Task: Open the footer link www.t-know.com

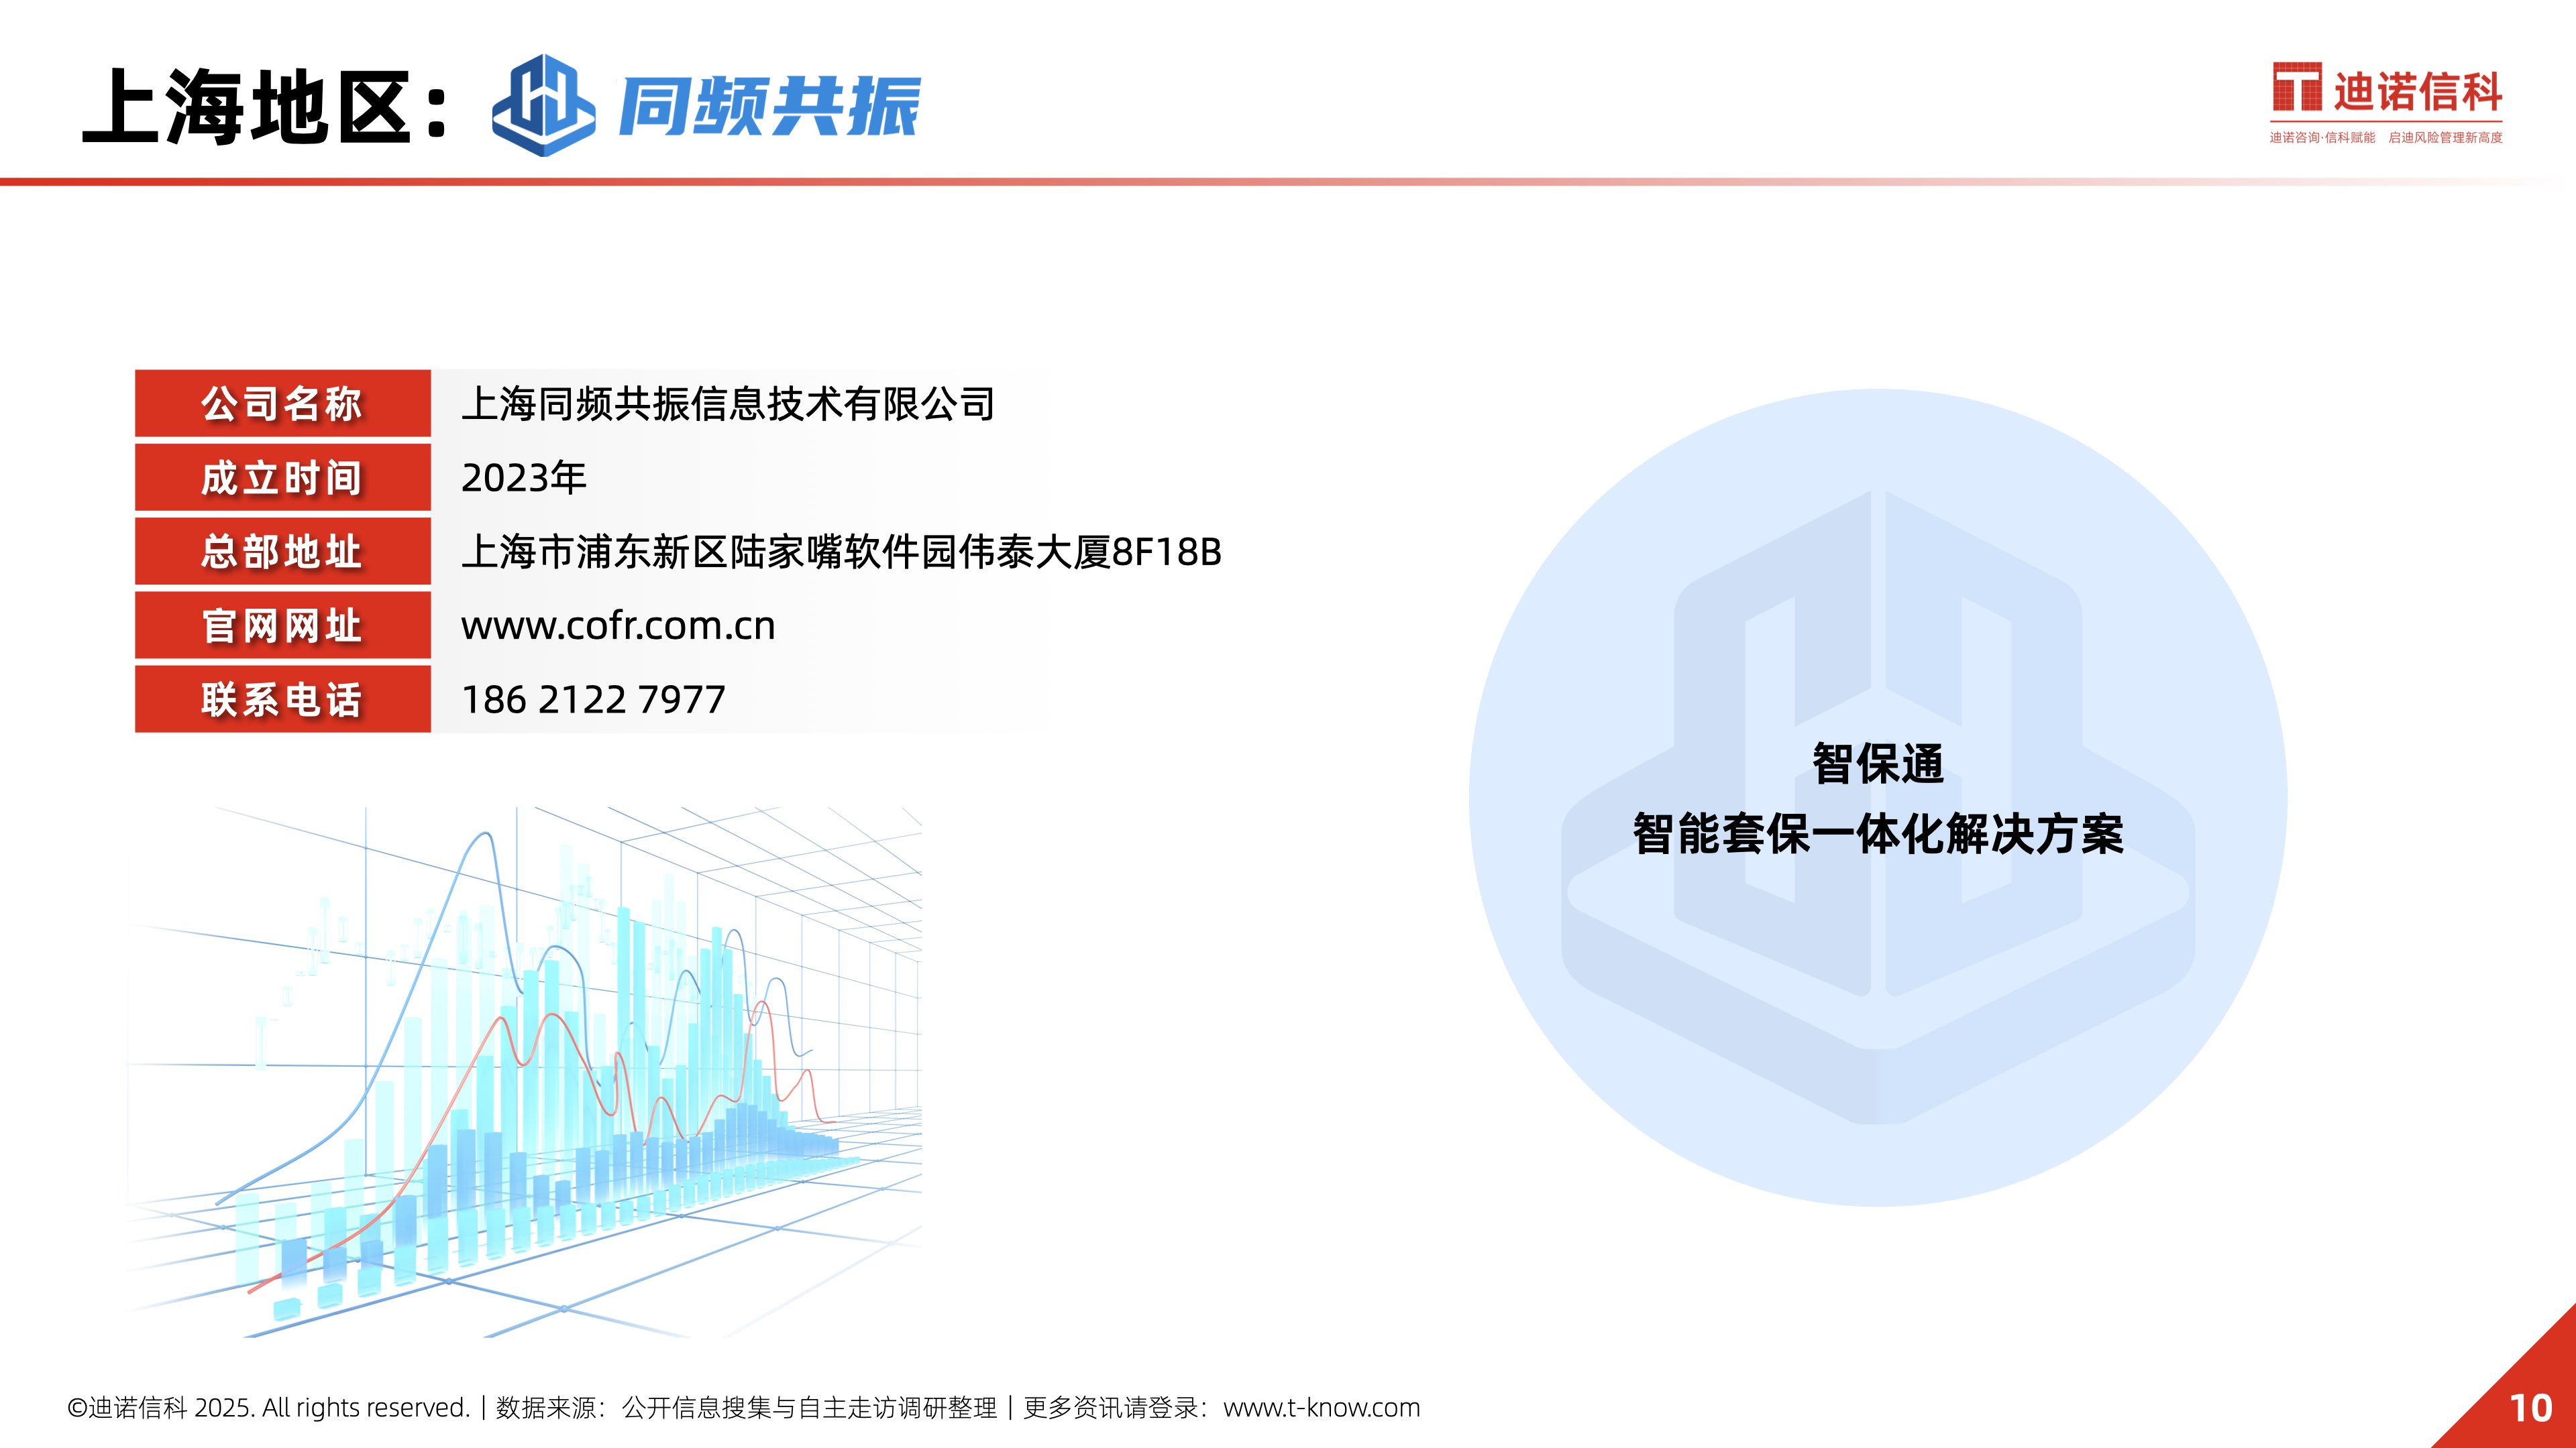Action: click(1322, 1407)
